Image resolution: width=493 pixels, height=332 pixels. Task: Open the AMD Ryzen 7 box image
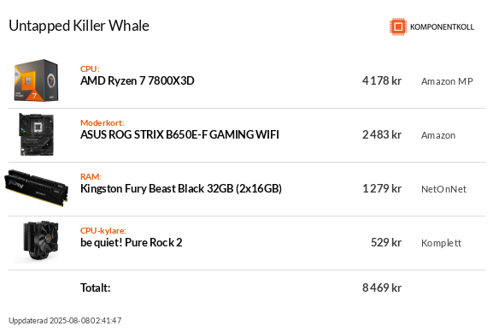pyautogui.click(x=37, y=80)
